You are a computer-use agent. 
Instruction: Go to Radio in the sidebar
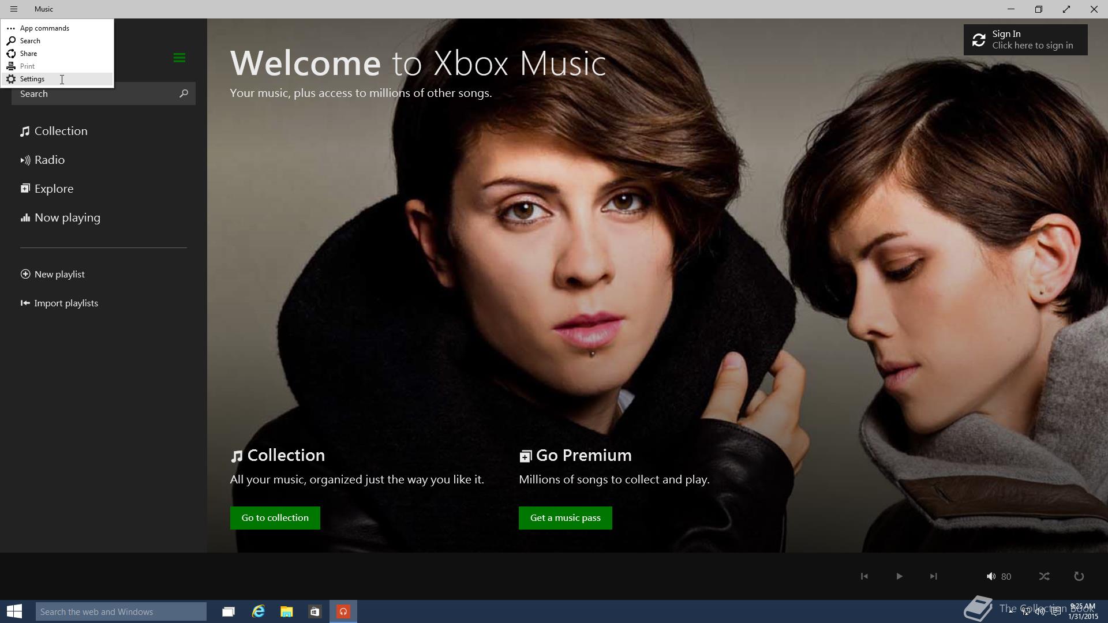(x=43, y=160)
